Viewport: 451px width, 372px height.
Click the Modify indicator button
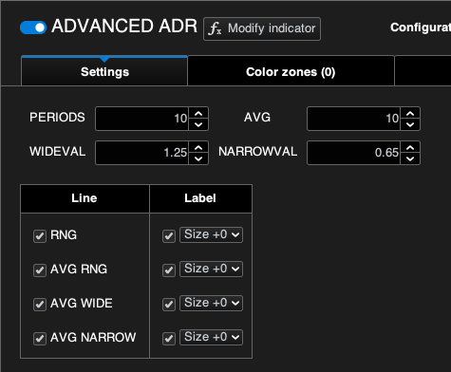(x=262, y=28)
